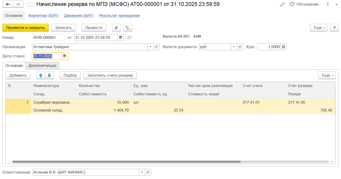Add document to favorites with star icon
This screenshot has height=179, width=341.
[30, 4]
